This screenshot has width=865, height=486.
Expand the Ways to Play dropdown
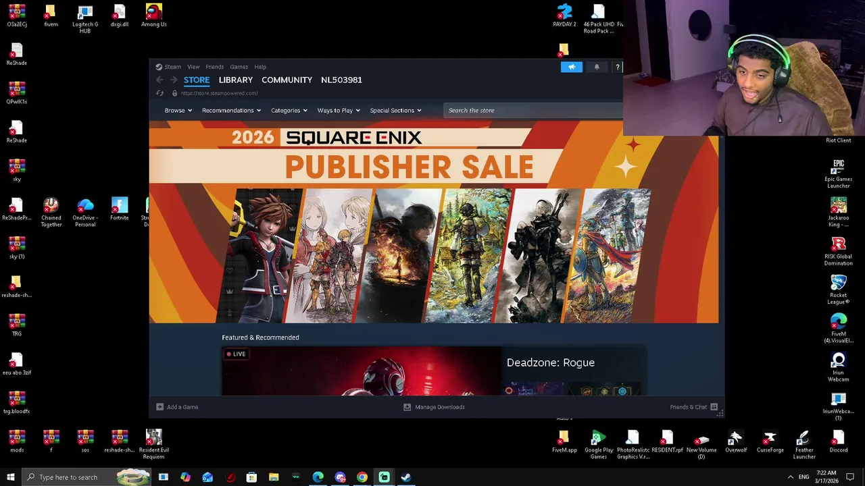pyautogui.click(x=339, y=111)
